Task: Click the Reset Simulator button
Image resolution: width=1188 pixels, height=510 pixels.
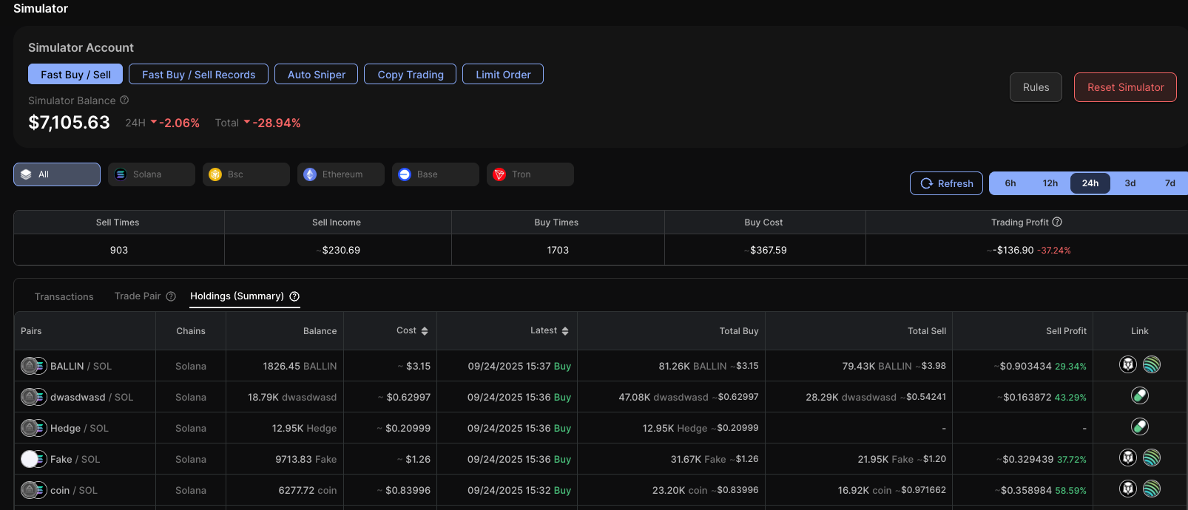Action: tap(1125, 87)
